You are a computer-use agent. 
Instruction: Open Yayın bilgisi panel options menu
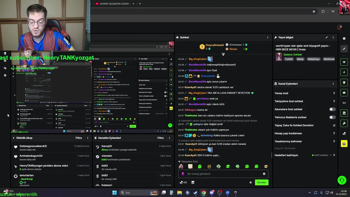(333, 37)
